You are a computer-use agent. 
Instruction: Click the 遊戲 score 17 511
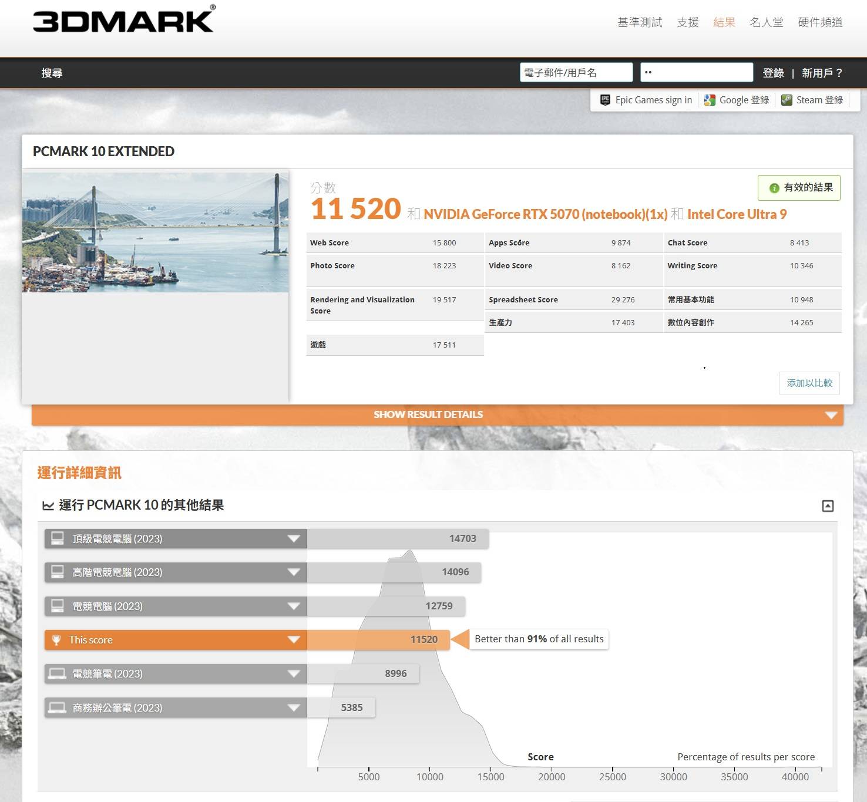pos(444,345)
